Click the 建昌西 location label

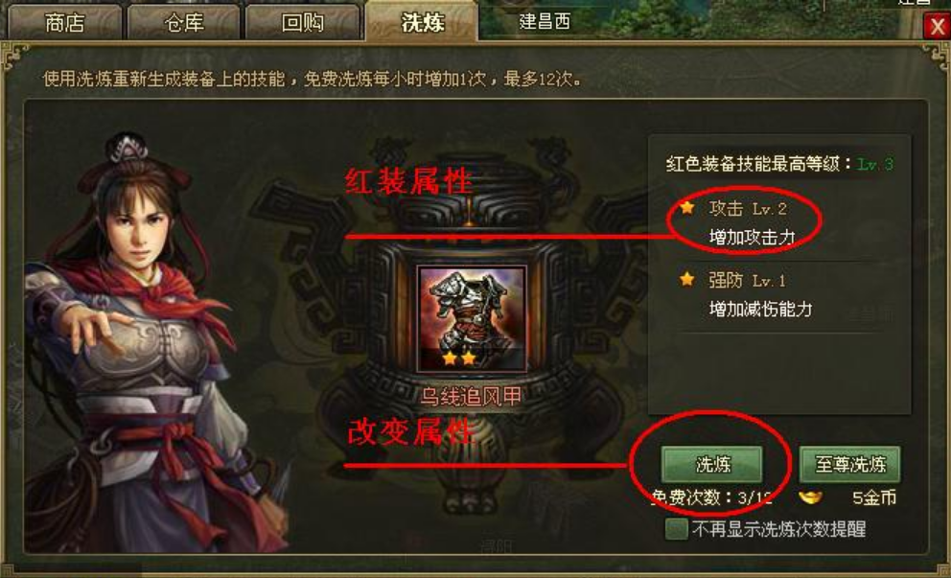pos(545,22)
